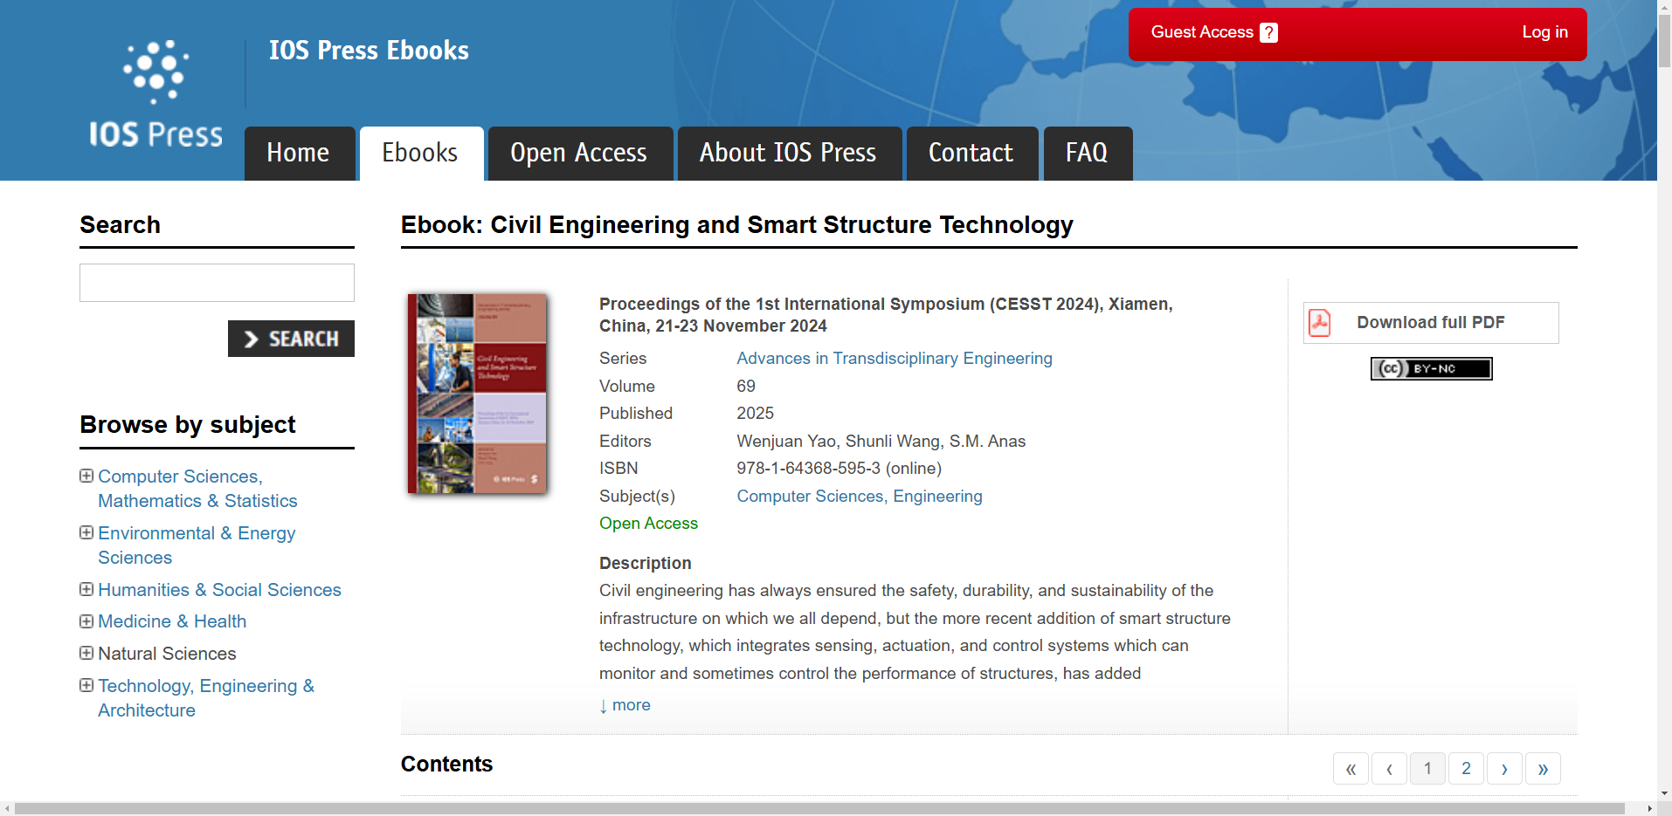Open Technology, Engineering & Architecture link
Screen dimensions: 1672x816
click(206, 698)
